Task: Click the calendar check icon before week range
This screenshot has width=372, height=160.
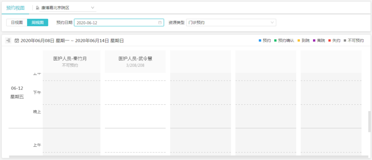Action: tap(17, 40)
